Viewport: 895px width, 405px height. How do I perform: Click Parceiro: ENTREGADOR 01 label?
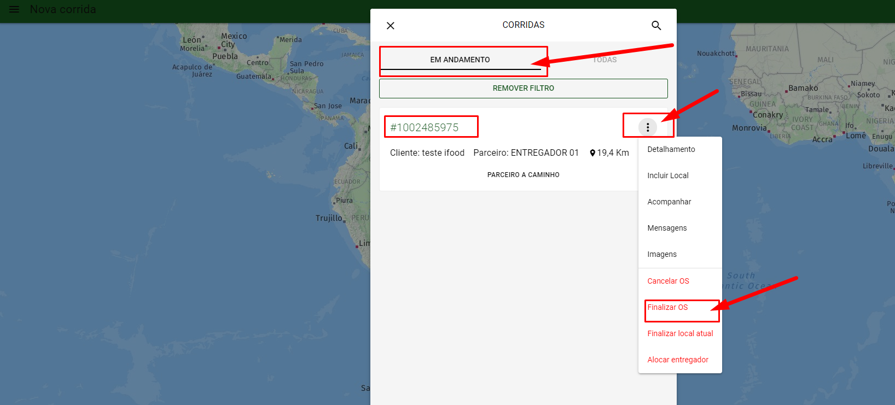(526, 153)
